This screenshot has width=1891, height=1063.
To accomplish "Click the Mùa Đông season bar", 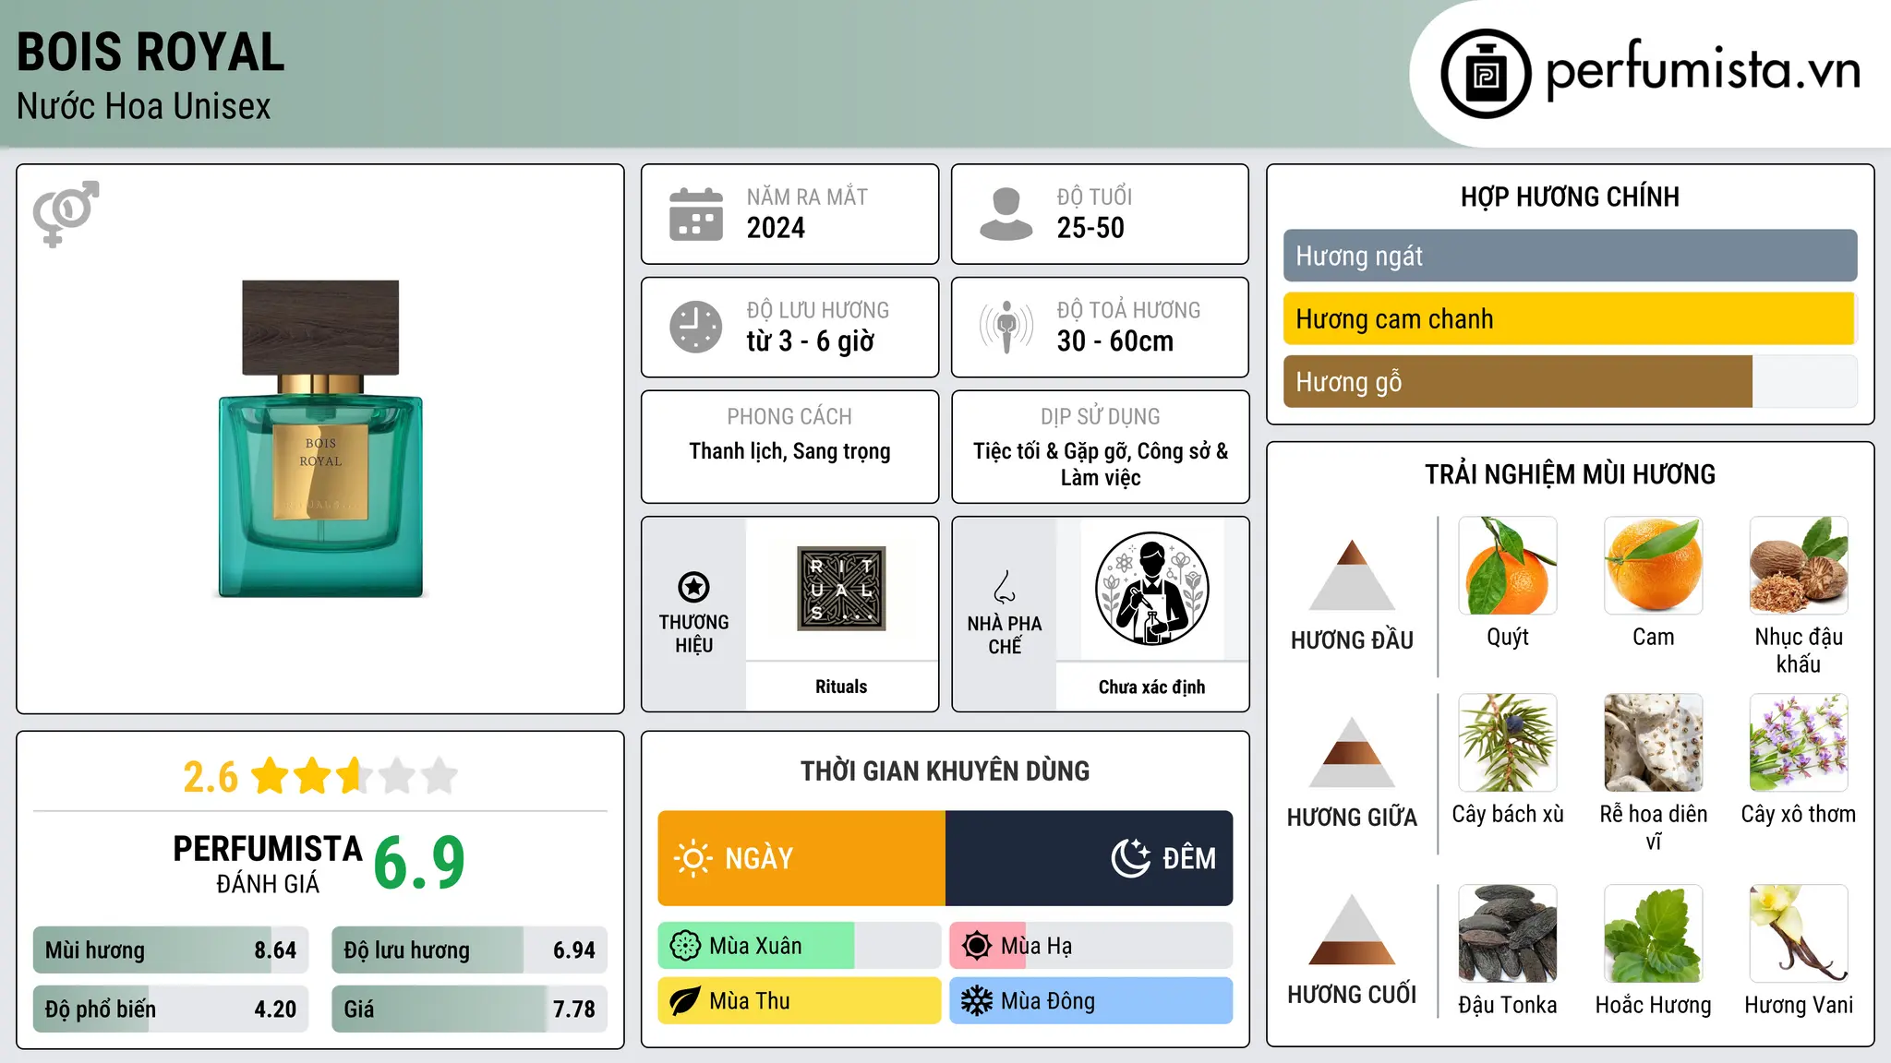I will [1090, 1001].
